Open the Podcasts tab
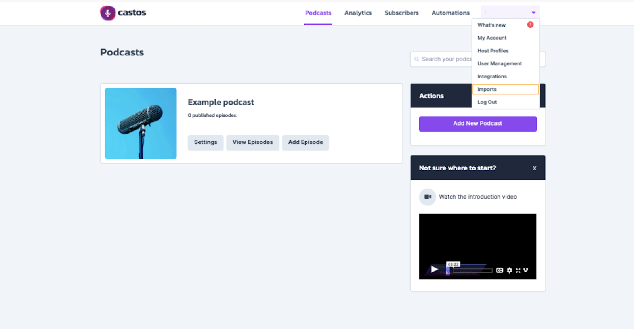The width and height of the screenshot is (634, 329). coord(318,13)
